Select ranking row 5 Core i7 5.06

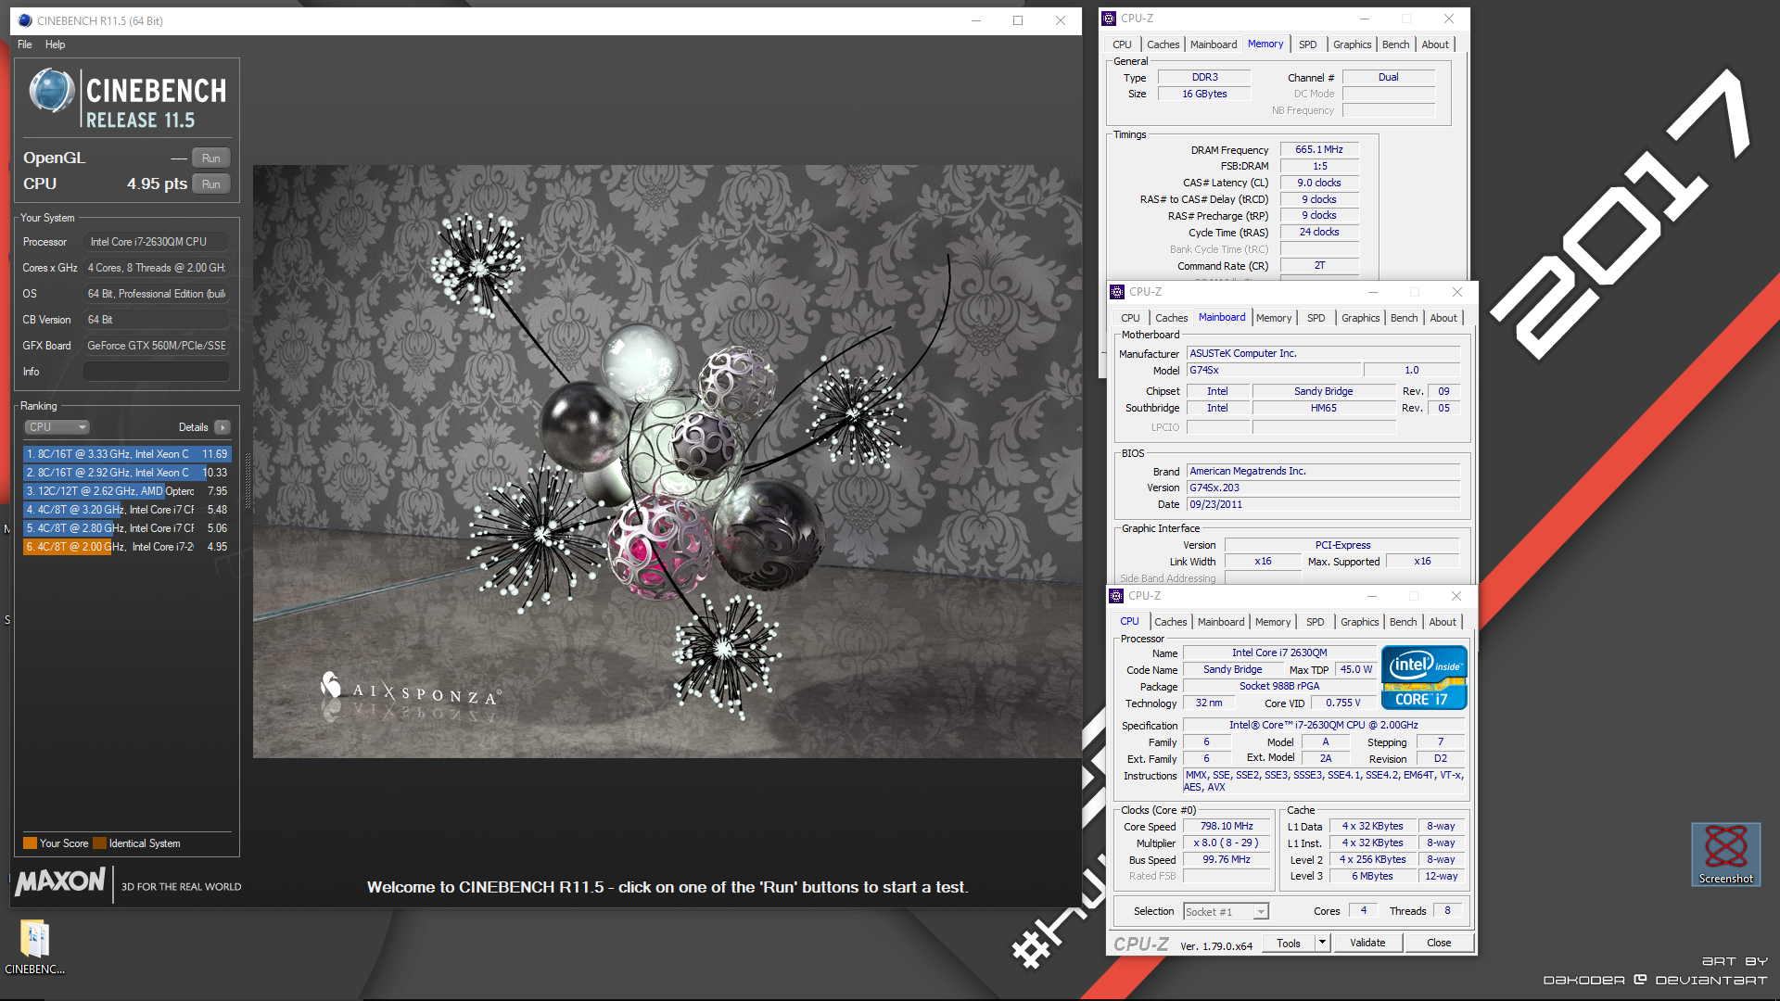click(x=127, y=528)
